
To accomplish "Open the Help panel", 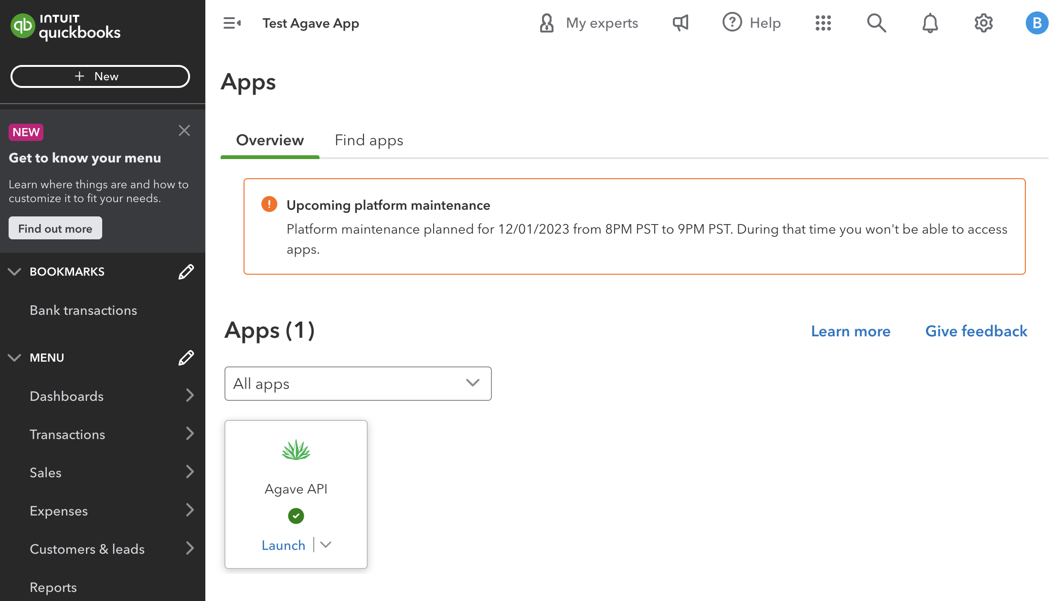I will (x=752, y=23).
